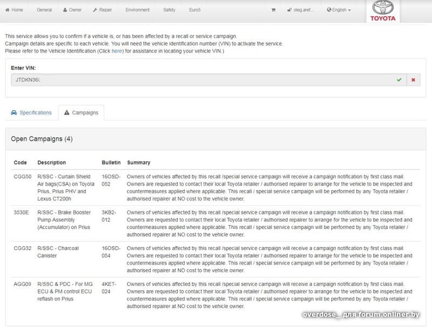Select campaign code CGG50
The image size is (432, 327).
pyautogui.click(x=23, y=176)
